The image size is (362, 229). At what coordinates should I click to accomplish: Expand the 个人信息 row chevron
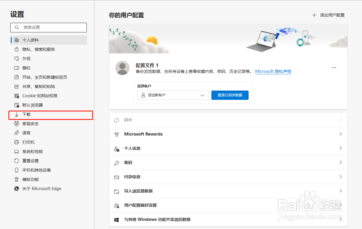coord(340,148)
